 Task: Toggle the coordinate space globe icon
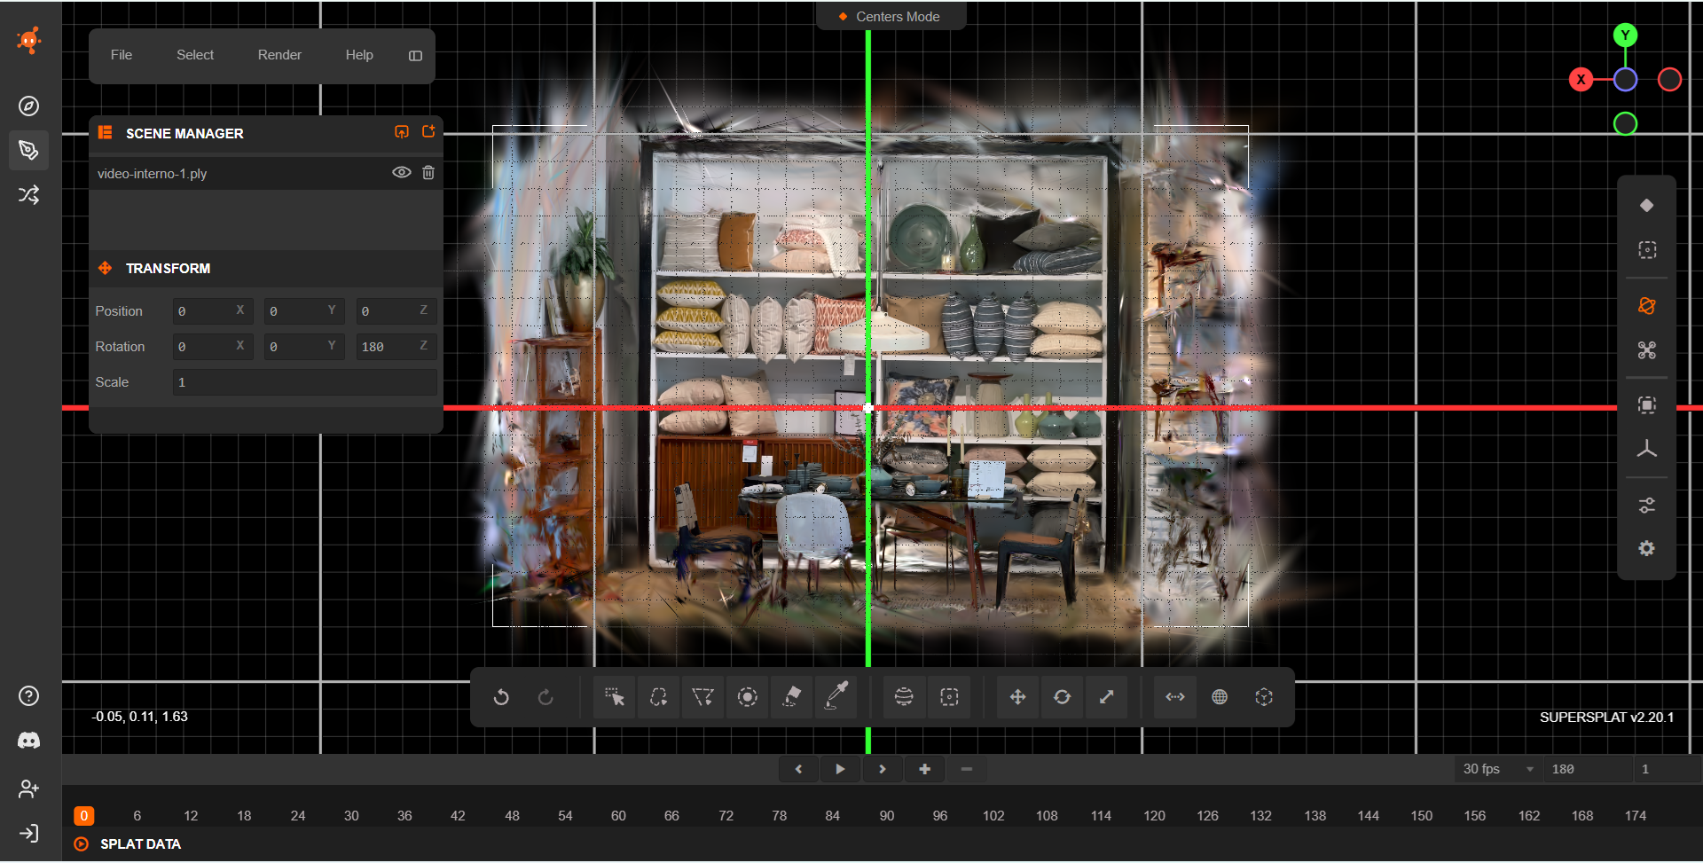pyautogui.click(x=1220, y=698)
